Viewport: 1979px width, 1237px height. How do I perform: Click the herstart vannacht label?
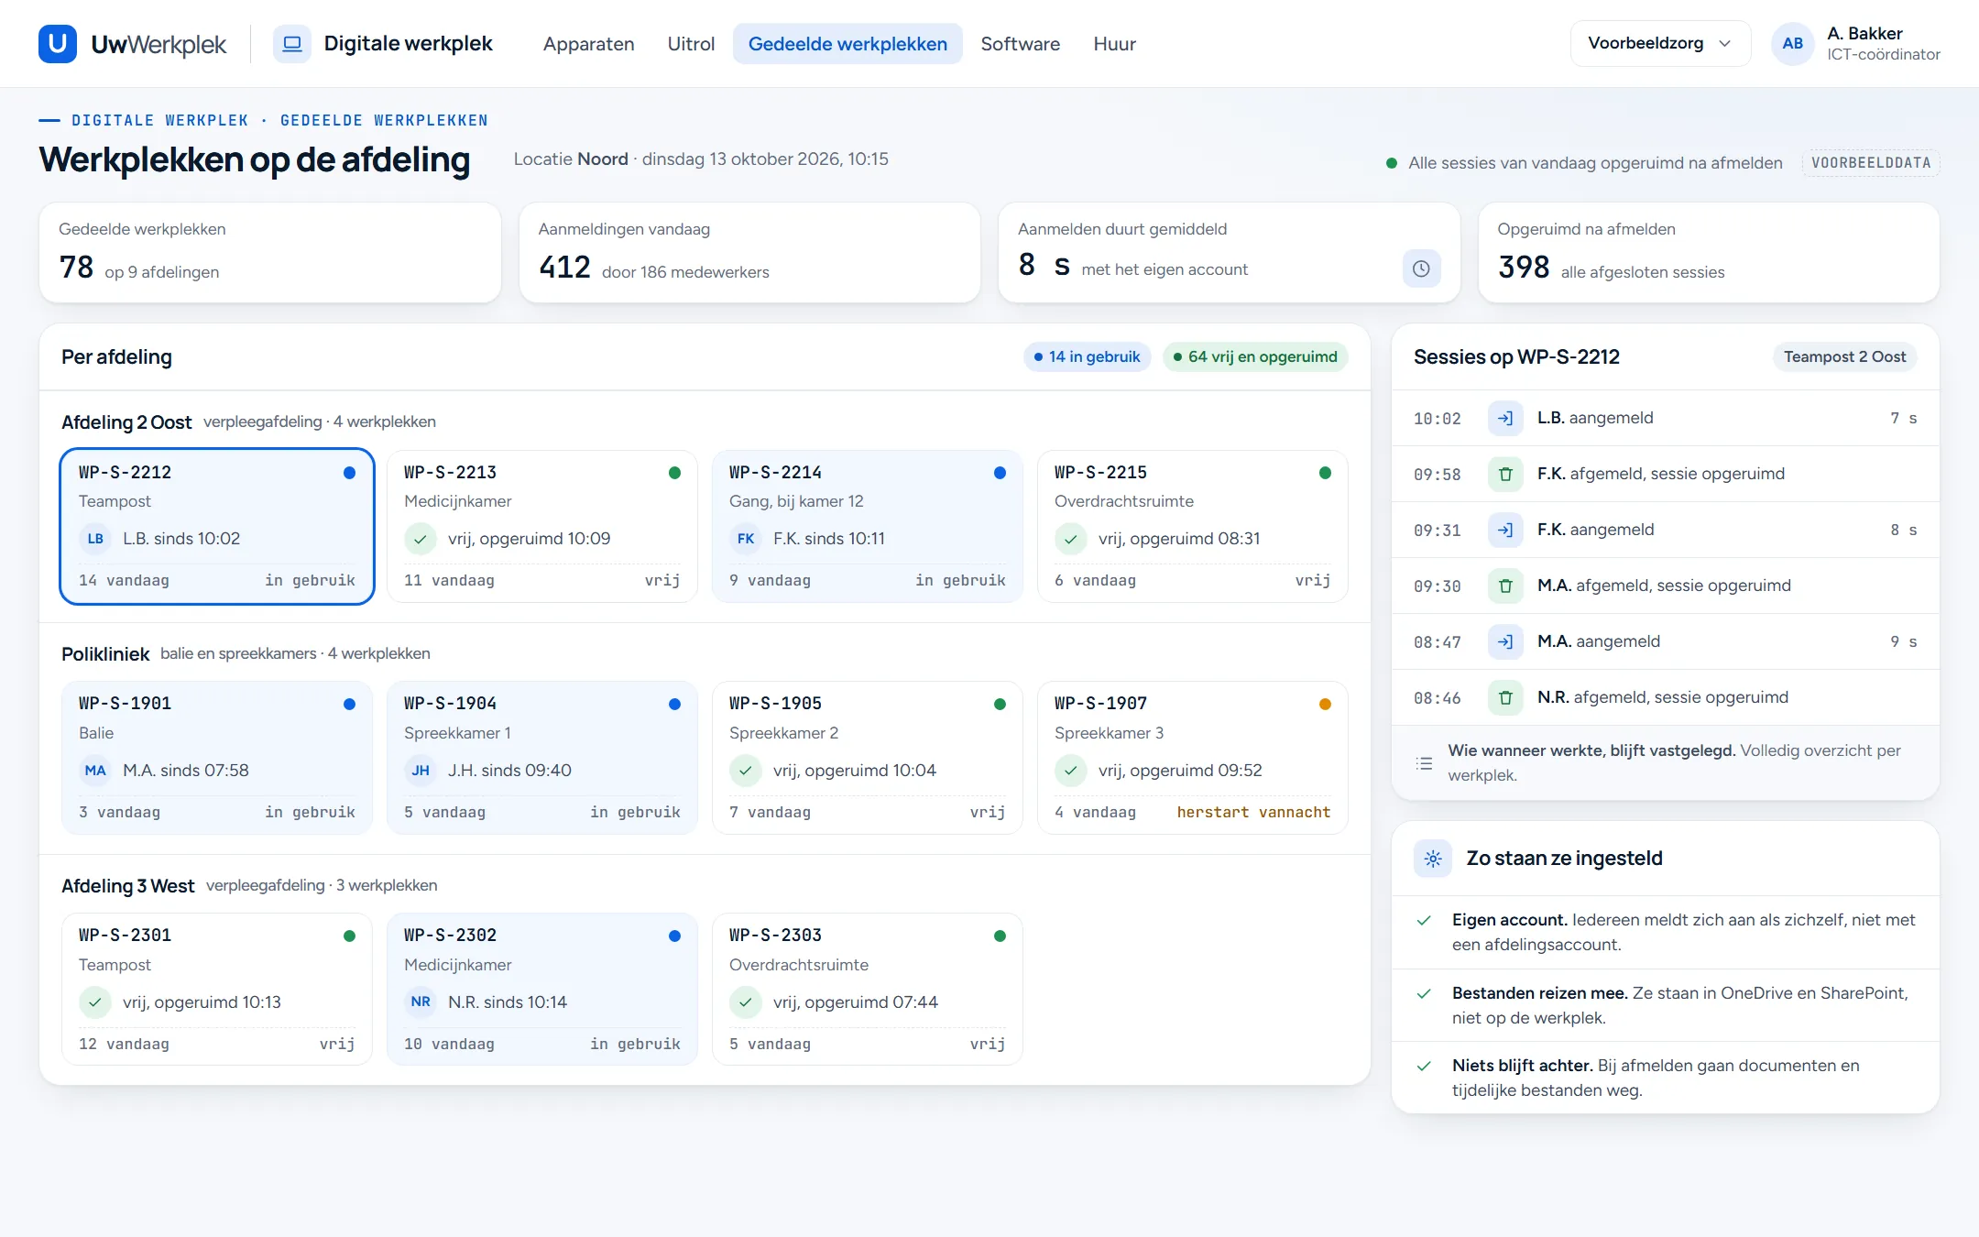[x=1253, y=813]
